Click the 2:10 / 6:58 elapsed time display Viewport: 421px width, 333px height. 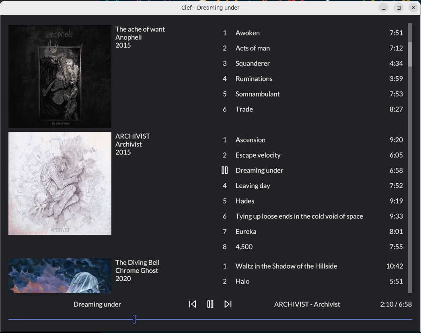[396, 304]
